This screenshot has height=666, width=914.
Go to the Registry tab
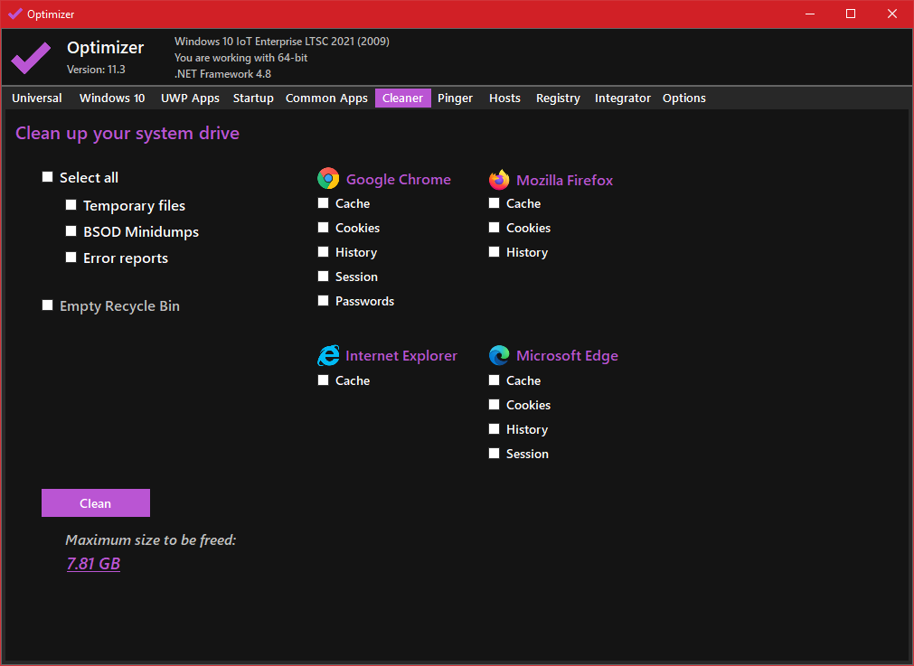click(558, 98)
